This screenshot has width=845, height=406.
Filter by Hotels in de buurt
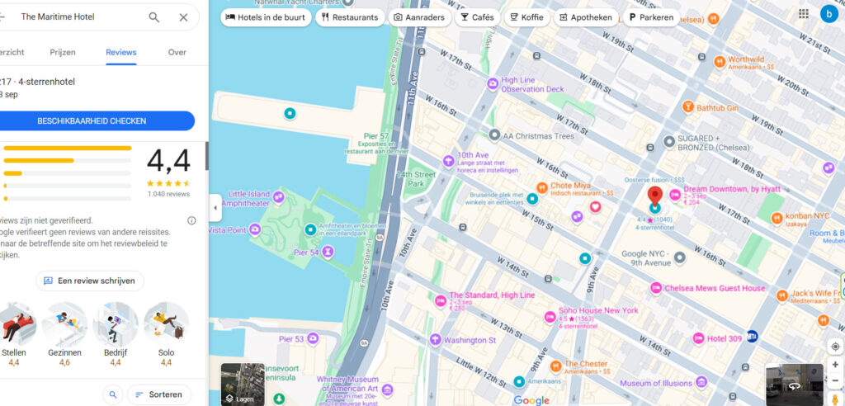[265, 17]
